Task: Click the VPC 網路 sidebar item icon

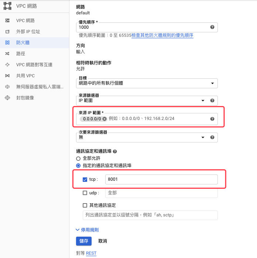Action: coord(7,20)
